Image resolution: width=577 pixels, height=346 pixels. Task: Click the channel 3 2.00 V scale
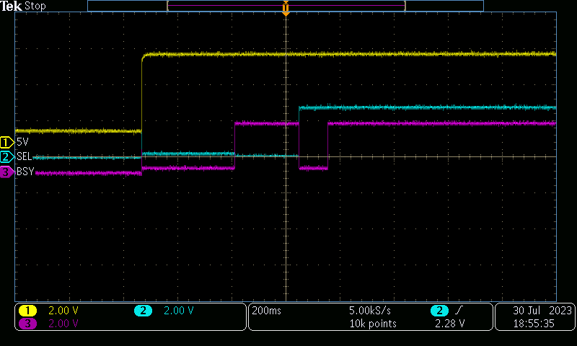tap(63, 324)
